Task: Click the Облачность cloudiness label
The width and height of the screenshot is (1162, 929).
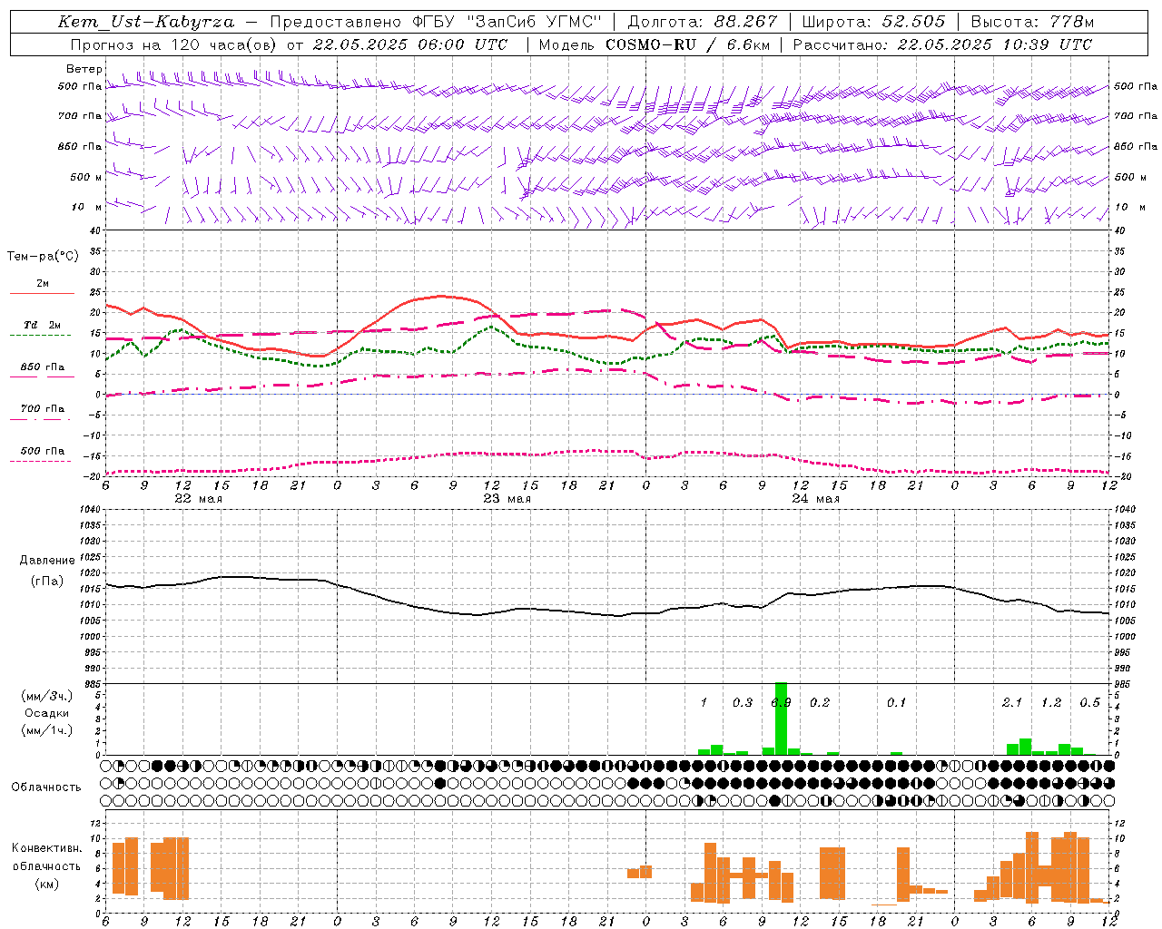Action: 46,787
